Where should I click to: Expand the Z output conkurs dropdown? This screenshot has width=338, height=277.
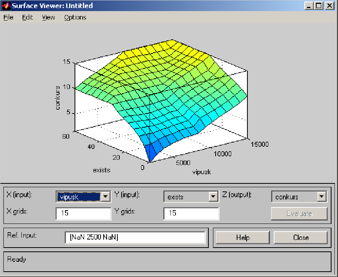click(322, 197)
